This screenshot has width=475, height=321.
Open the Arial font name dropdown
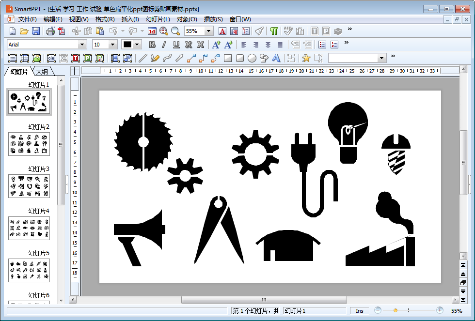pos(82,45)
